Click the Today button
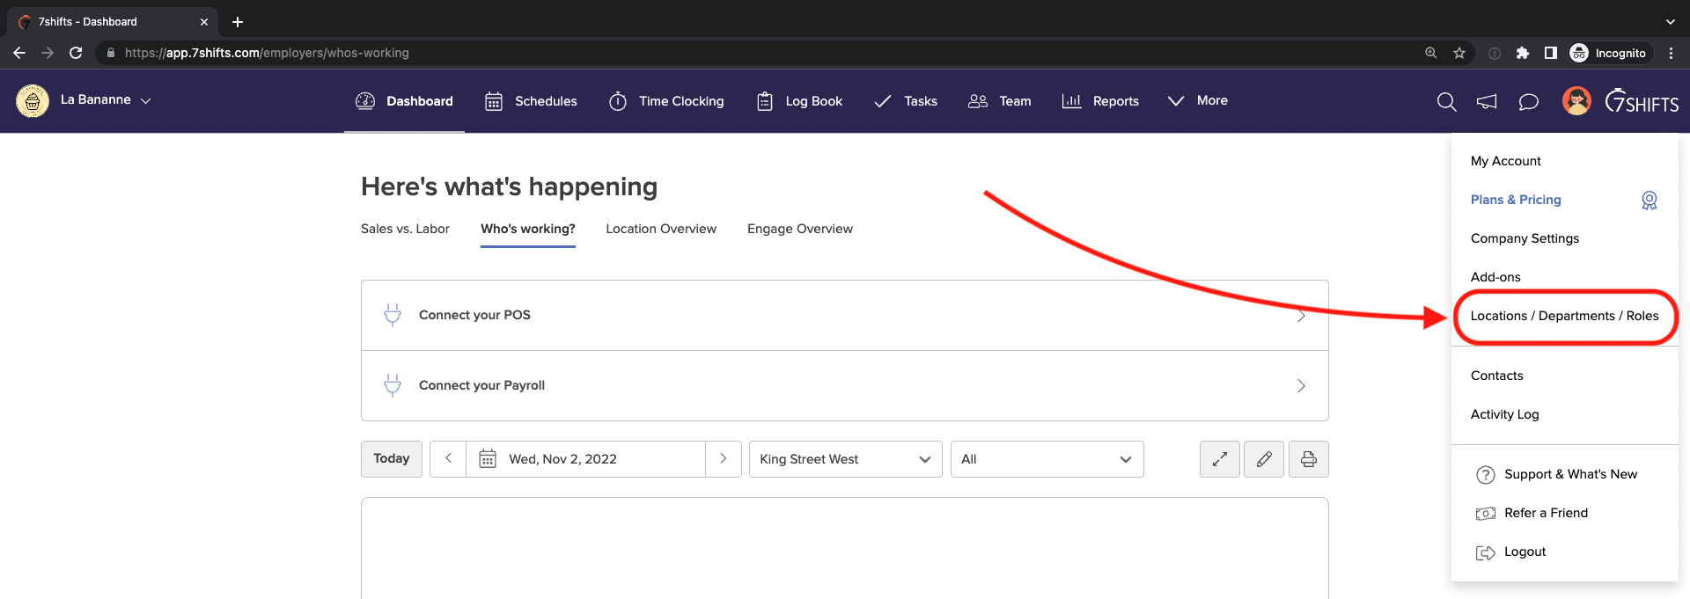This screenshot has height=599, width=1690. pos(392,459)
